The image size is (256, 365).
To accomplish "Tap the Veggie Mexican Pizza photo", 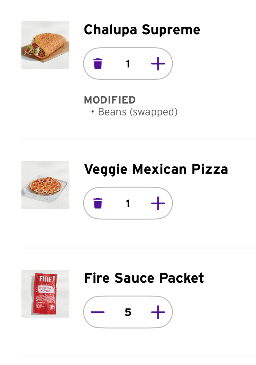I will click(45, 185).
